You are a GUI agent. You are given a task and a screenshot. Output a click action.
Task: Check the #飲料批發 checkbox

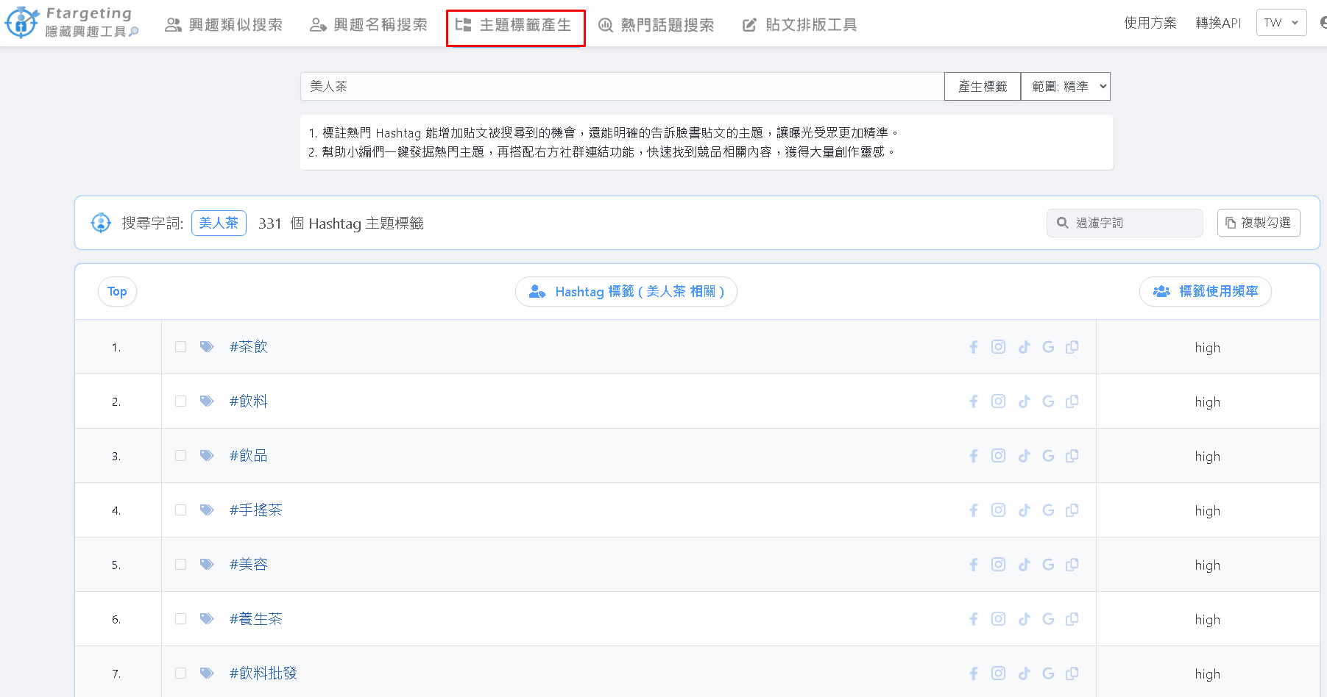click(180, 673)
